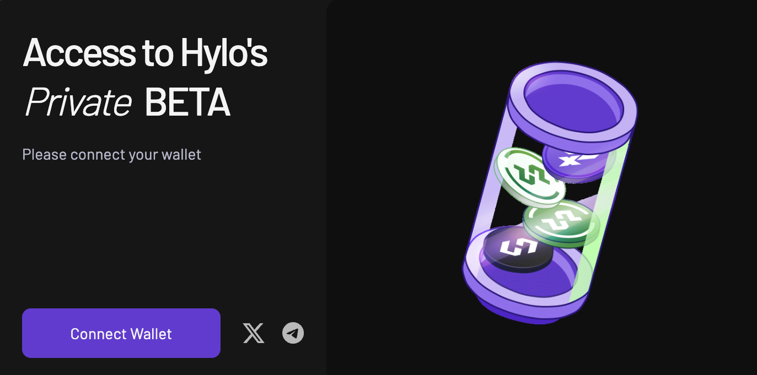Click the Connect Wallet button
The image size is (757, 375).
[x=121, y=333]
